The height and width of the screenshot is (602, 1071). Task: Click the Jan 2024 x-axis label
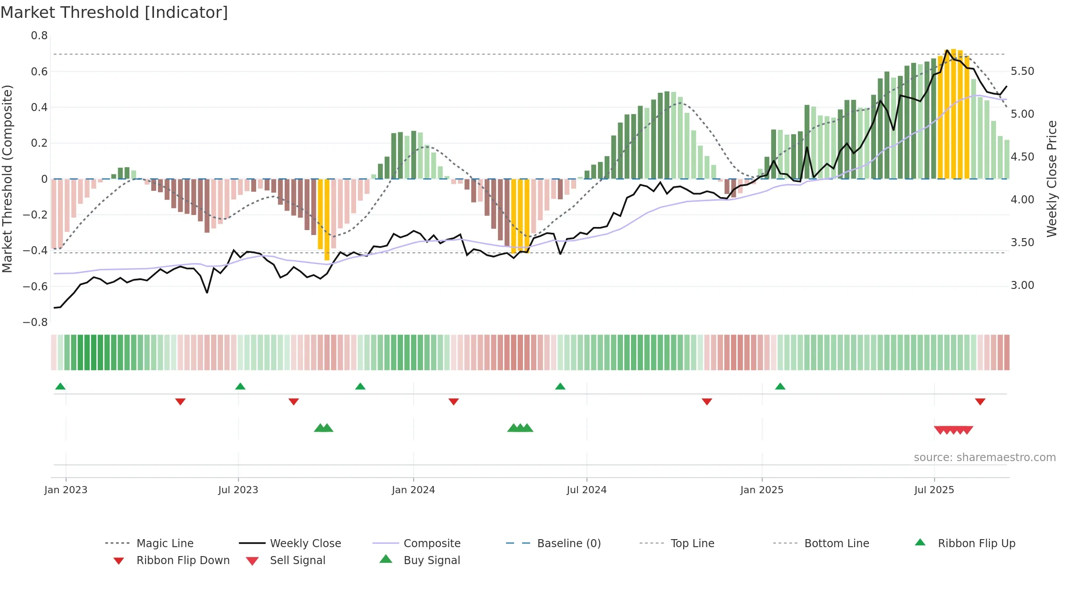pyautogui.click(x=414, y=490)
